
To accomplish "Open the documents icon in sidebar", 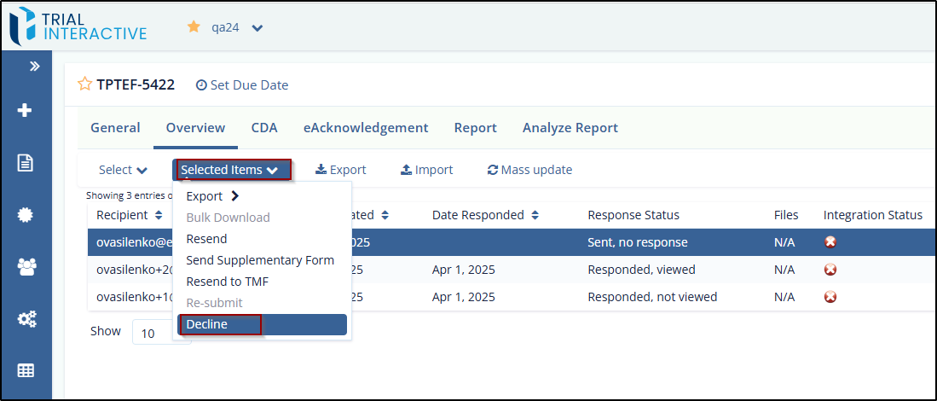I will (x=26, y=162).
